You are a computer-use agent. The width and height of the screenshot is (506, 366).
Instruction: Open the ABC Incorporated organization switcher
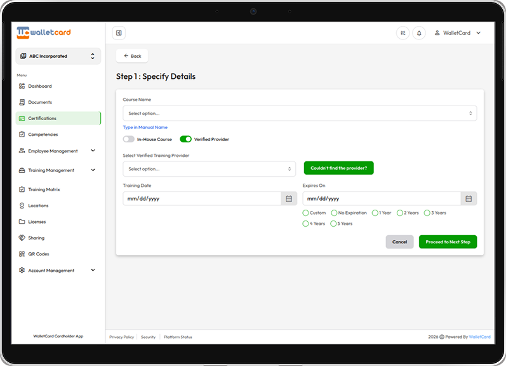(58, 56)
